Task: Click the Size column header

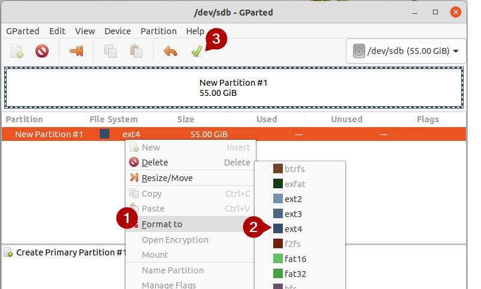Action: pos(186,119)
